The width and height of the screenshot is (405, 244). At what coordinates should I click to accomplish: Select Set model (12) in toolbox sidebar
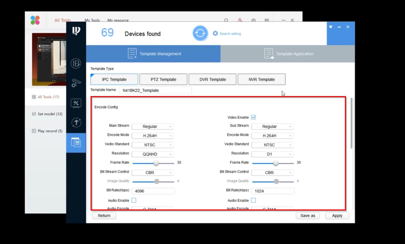coord(47,114)
